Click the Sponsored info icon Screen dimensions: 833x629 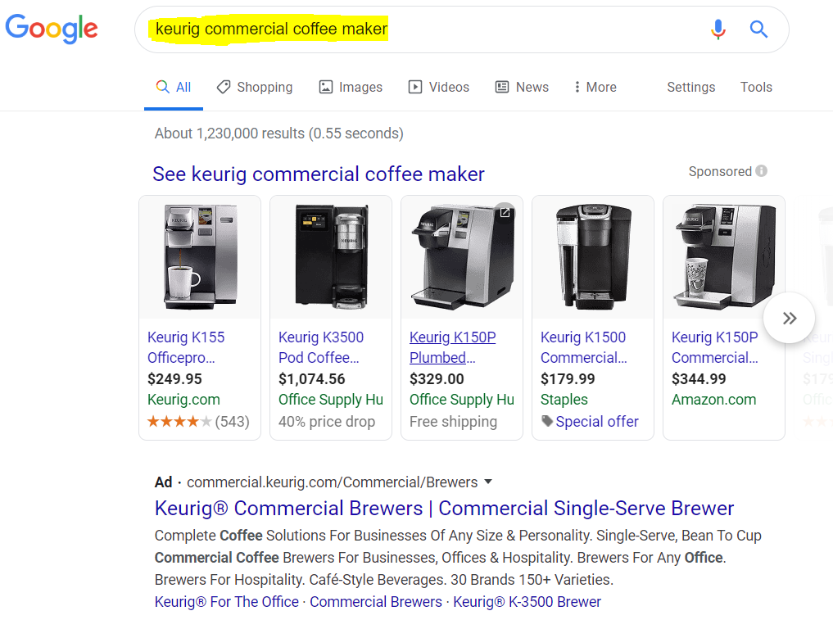click(x=761, y=171)
